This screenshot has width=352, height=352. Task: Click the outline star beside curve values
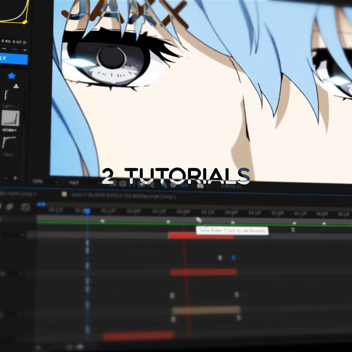click(24, 42)
